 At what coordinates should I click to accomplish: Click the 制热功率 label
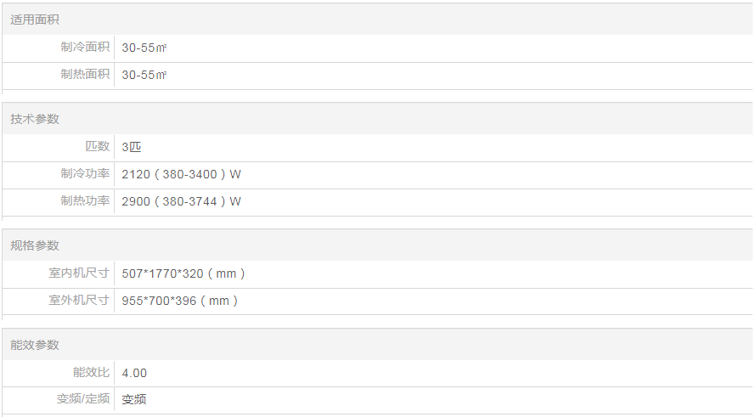(x=85, y=201)
